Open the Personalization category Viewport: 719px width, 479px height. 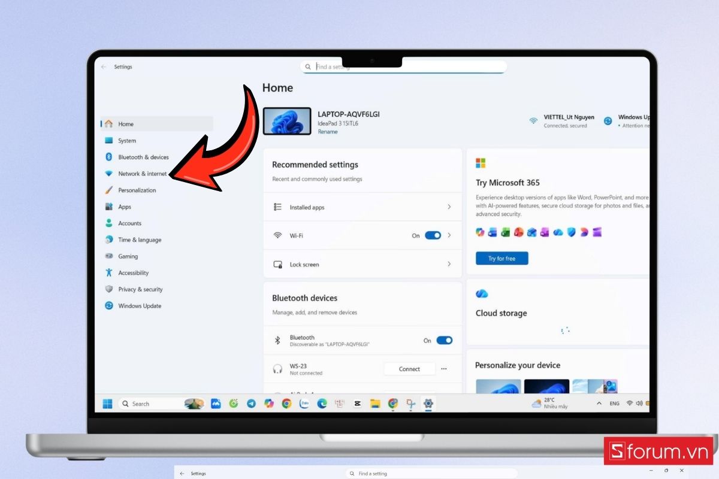pos(137,190)
